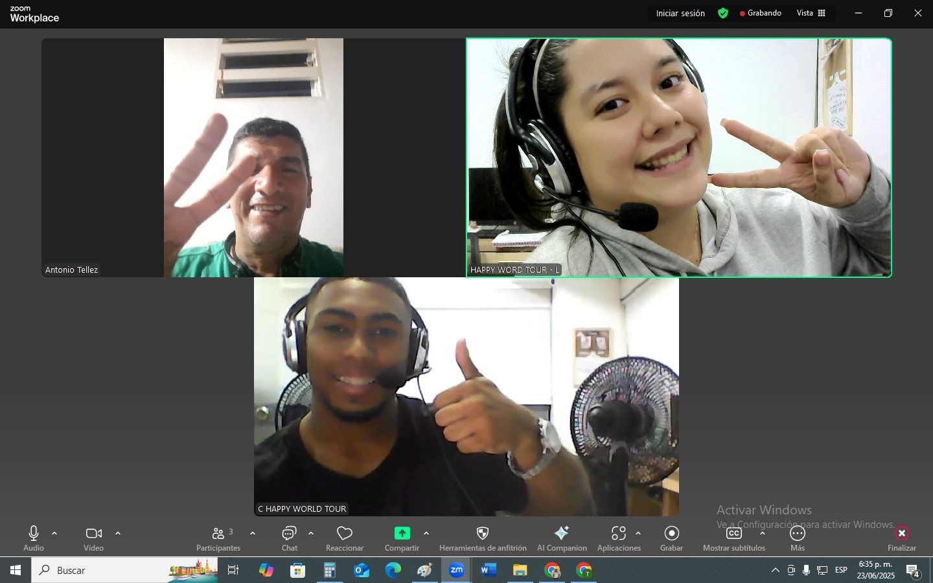Click the green encryption shield icon

tap(723, 13)
